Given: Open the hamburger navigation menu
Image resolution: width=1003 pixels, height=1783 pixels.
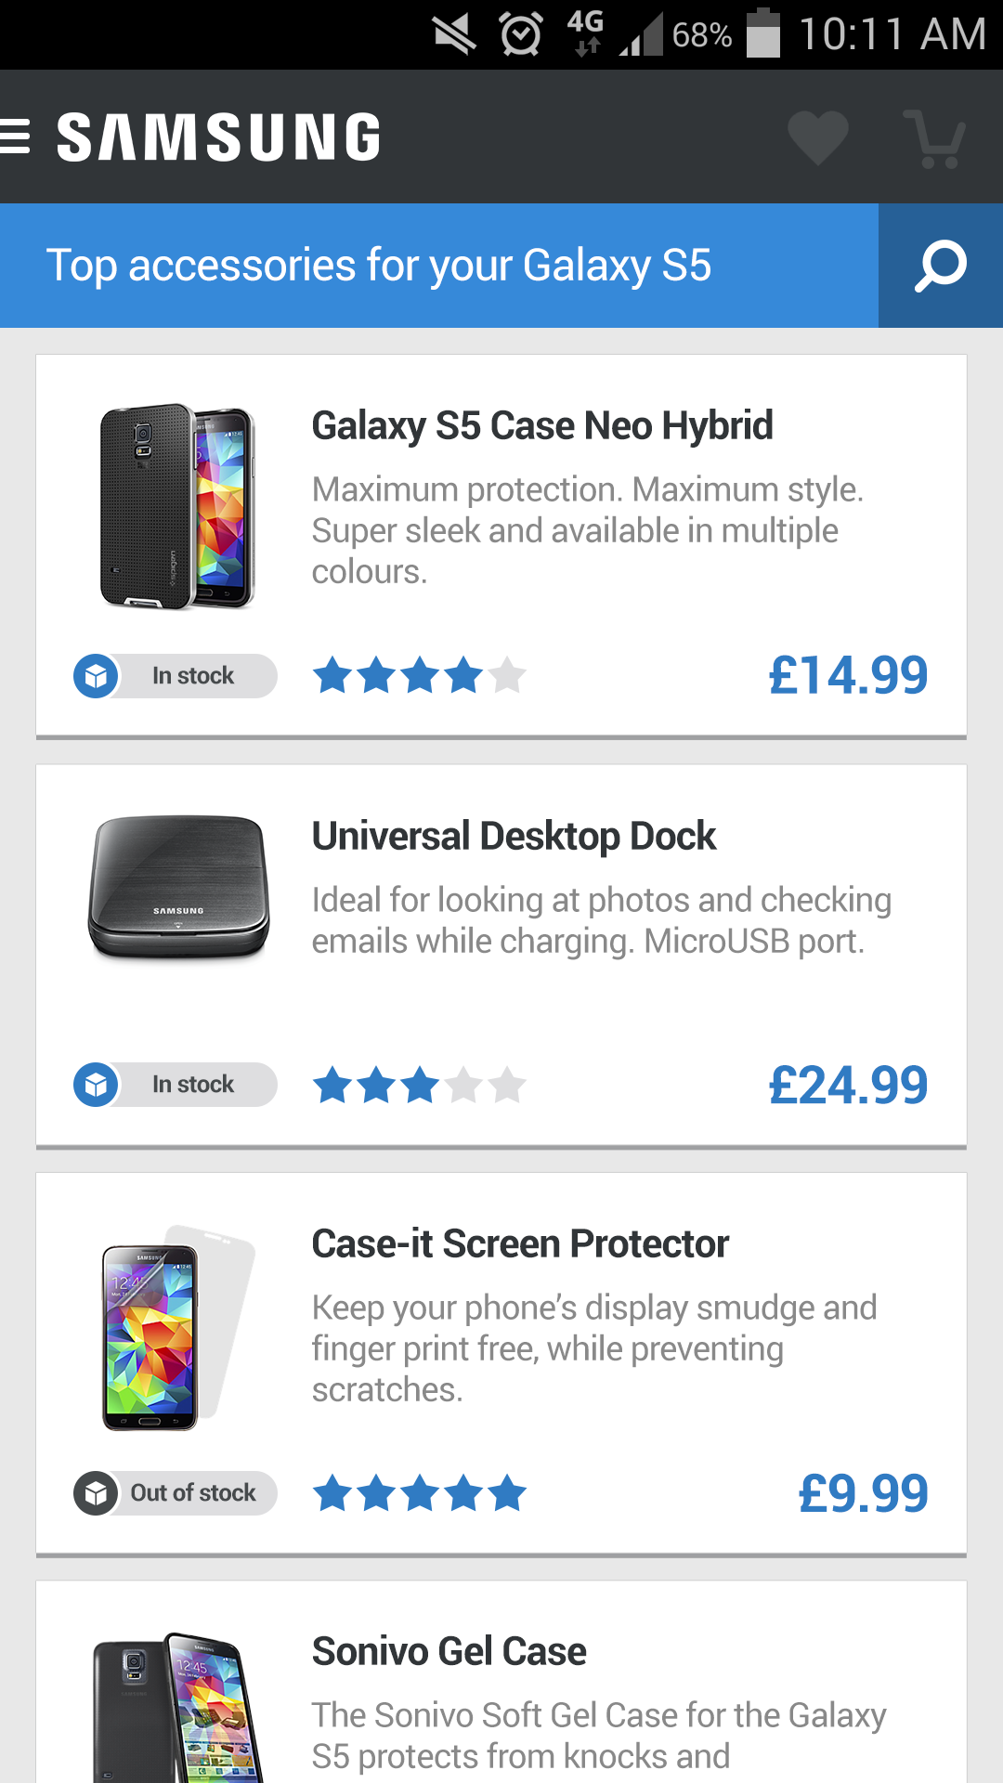Looking at the screenshot, I should [16, 137].
